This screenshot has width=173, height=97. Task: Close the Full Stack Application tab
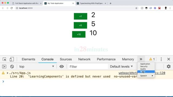point(41,4)
